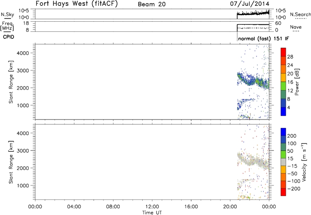The height and width of the screenshot is (215, 311).
Task: Click the gray segment of the velocity colorbar
Action: point(283,162)
